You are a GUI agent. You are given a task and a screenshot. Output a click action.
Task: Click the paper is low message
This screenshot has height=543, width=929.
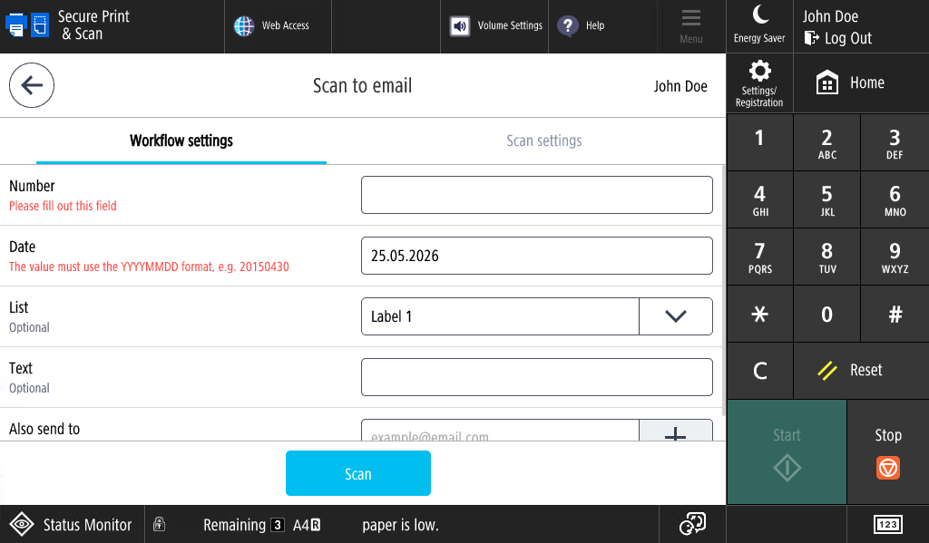[x=400, y=525]
